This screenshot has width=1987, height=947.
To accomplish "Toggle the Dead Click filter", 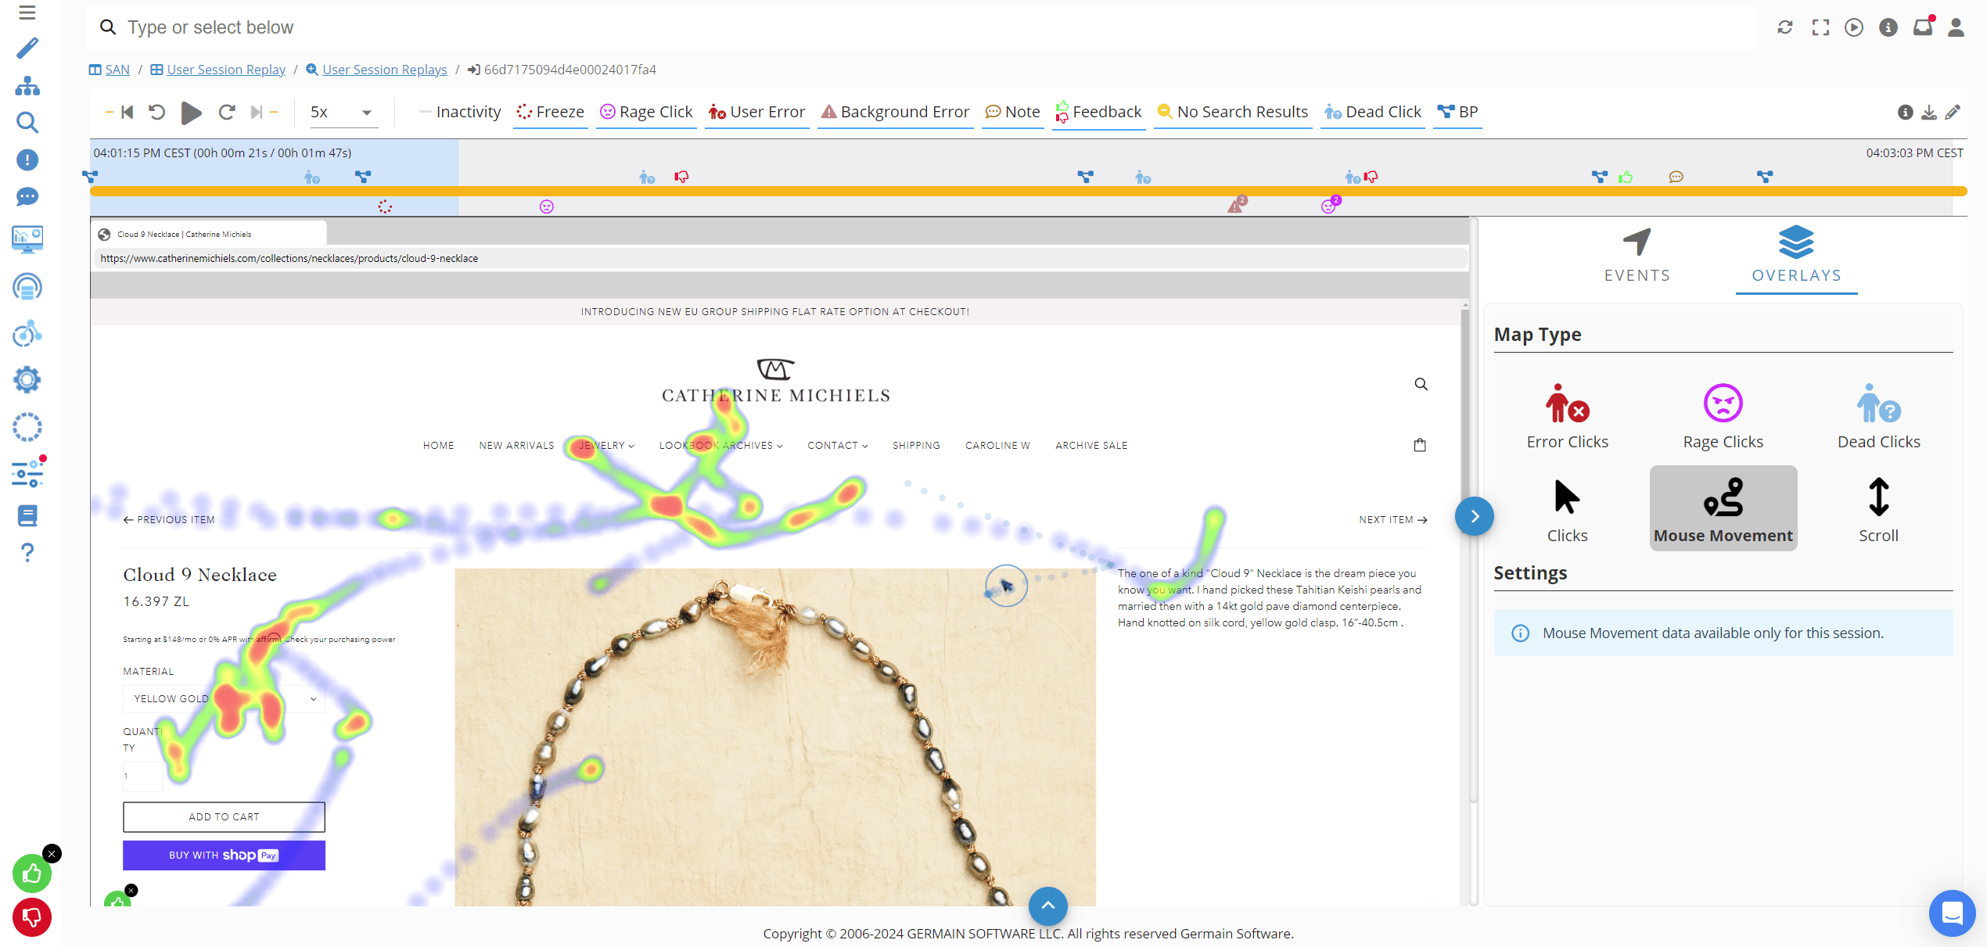I will (x=1372, y=112).
